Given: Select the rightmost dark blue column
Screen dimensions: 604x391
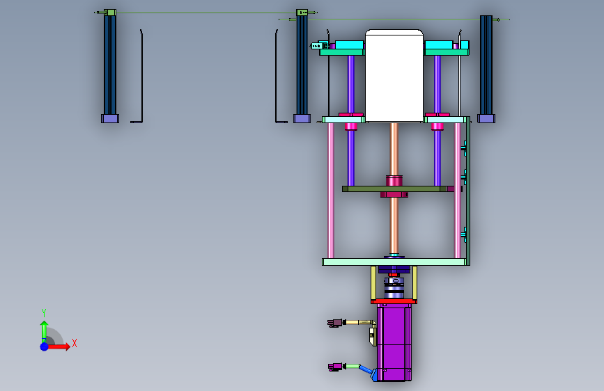Looking at the screenshot, I should (x=486, y=65).
